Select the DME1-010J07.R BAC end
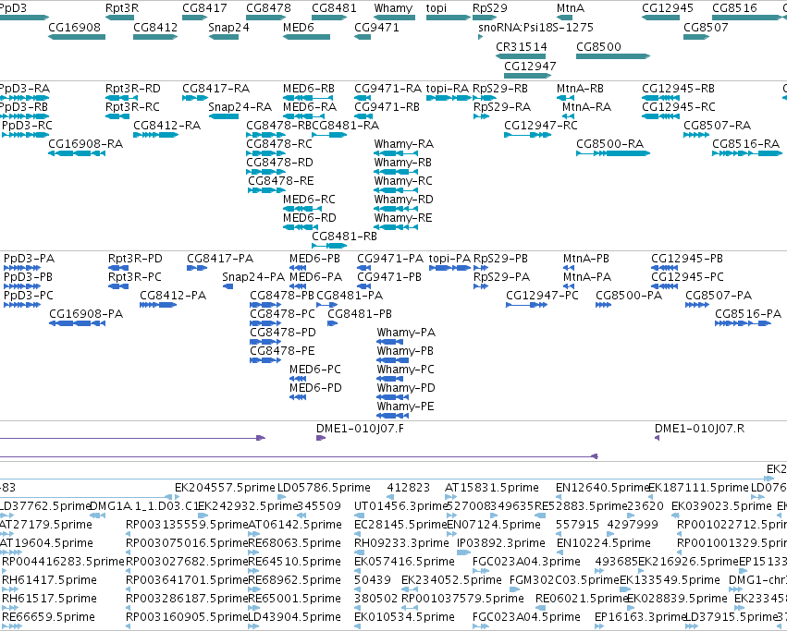Screen dimensions: 787x631 click(x=657, y=438)
